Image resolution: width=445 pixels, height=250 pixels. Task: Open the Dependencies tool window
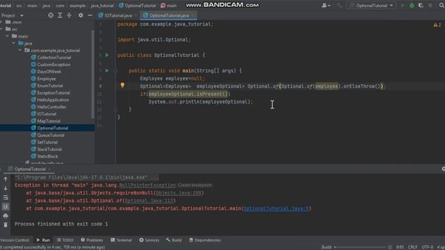(205, 240)
